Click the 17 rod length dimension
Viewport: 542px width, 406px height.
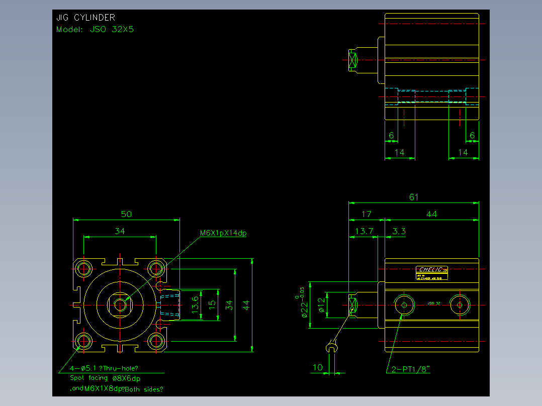click(x=367, y=214)
